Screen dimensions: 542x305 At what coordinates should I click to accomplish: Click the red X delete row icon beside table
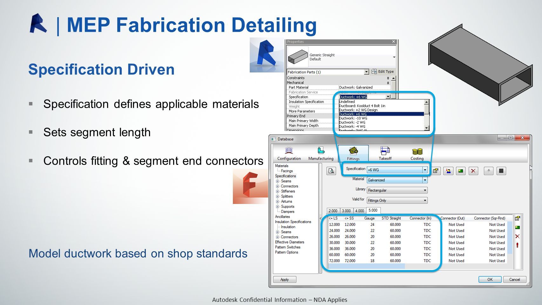tap(518, 236)
